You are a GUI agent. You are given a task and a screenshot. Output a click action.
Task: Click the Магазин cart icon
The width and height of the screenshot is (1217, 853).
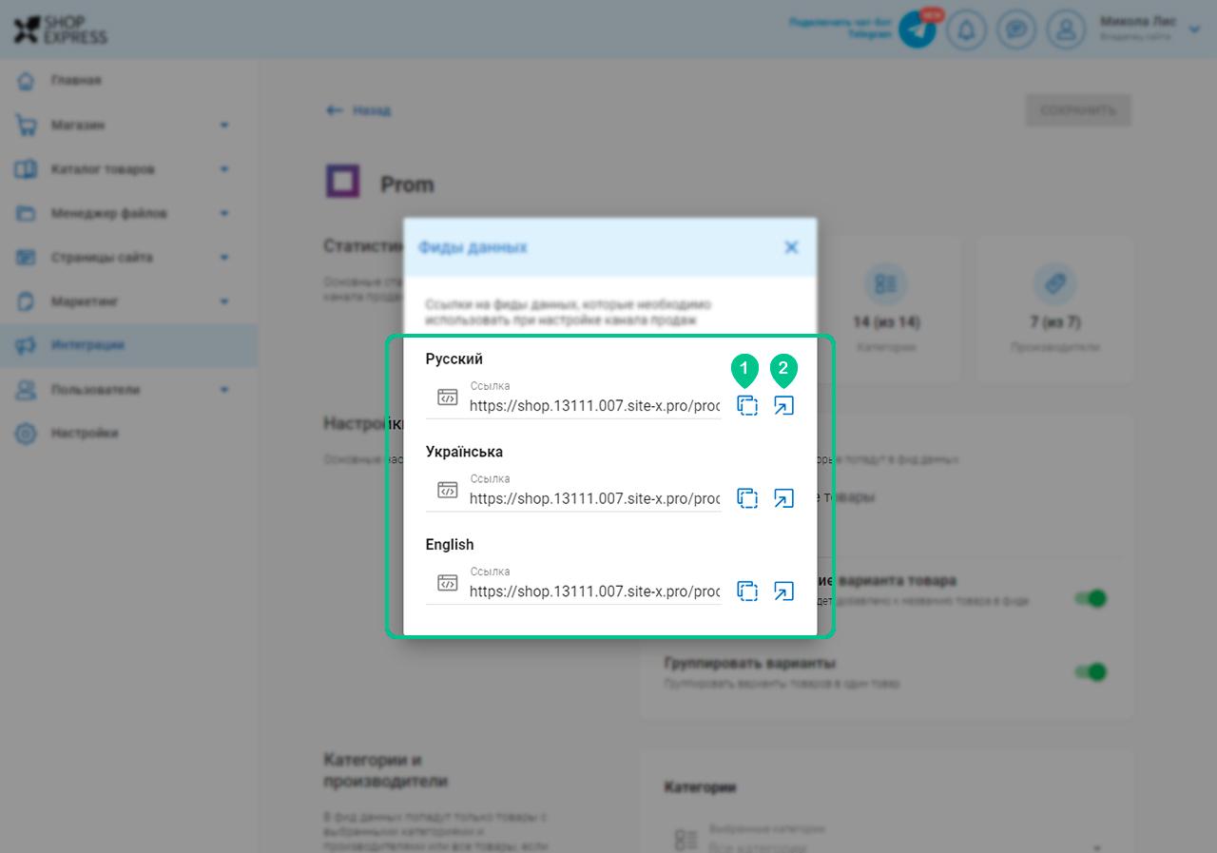tap(26, 125)
